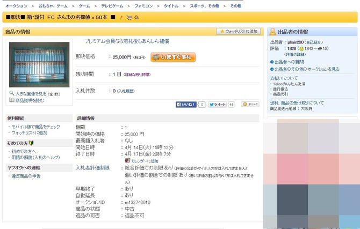Open the auction item thumbnail image
The width and height of the screenshot is (360, 229).
pos(39,65)
